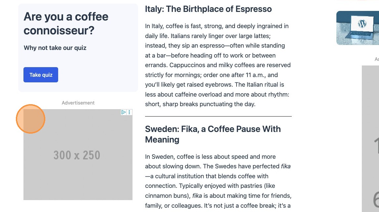The image size is (379, 212).
Task: Click the Advertisement label above left ad
Action: pos(78,103)
